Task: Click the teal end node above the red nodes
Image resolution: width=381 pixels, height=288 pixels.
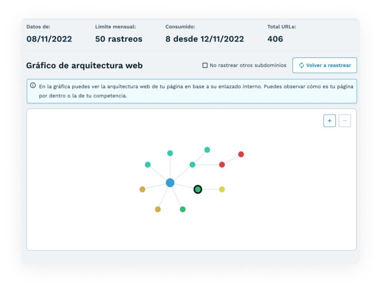Action: coord(207,150)
